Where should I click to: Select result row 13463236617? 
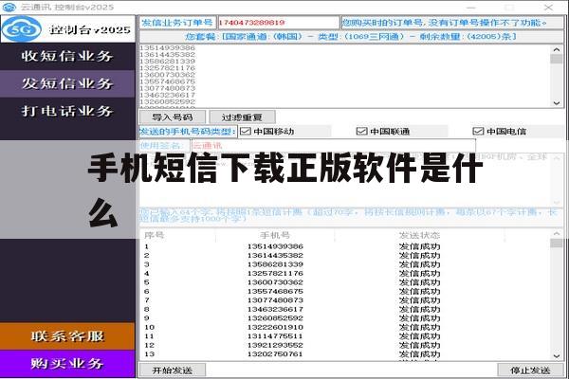[345, 310]
